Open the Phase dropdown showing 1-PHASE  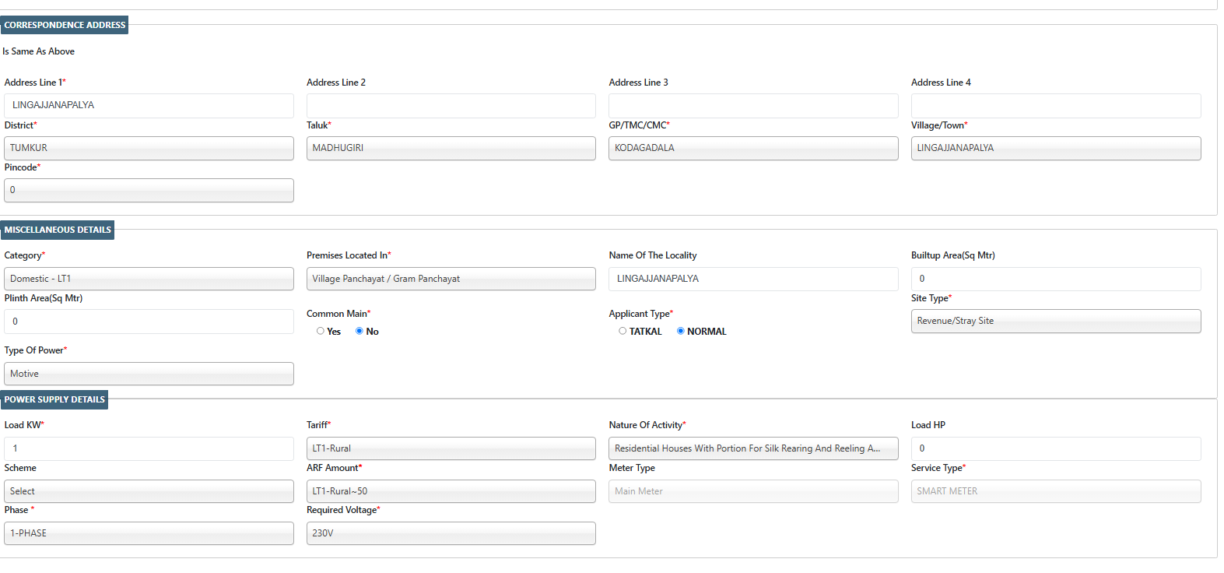coord(149,533)
